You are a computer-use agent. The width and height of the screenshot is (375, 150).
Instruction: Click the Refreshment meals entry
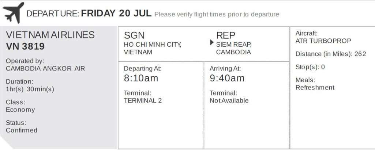[x=315, y=88]
